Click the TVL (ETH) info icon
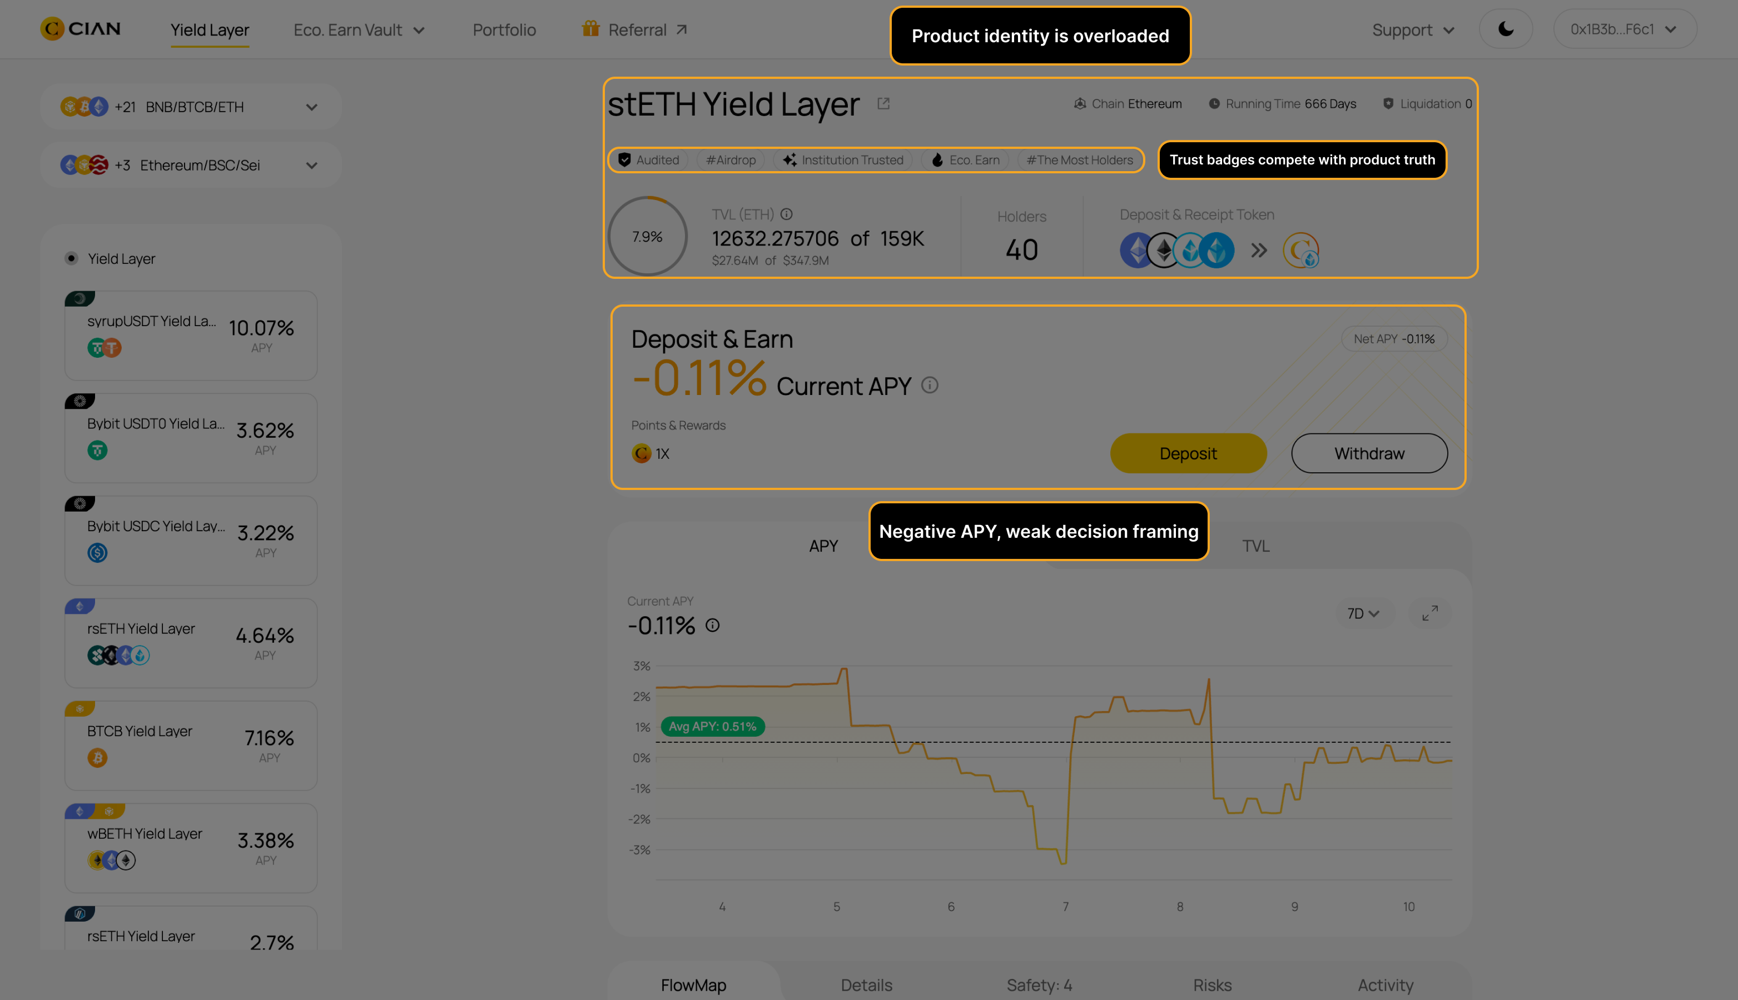1738x1000 pixels. pyautogui.click(x=786, y=214)
